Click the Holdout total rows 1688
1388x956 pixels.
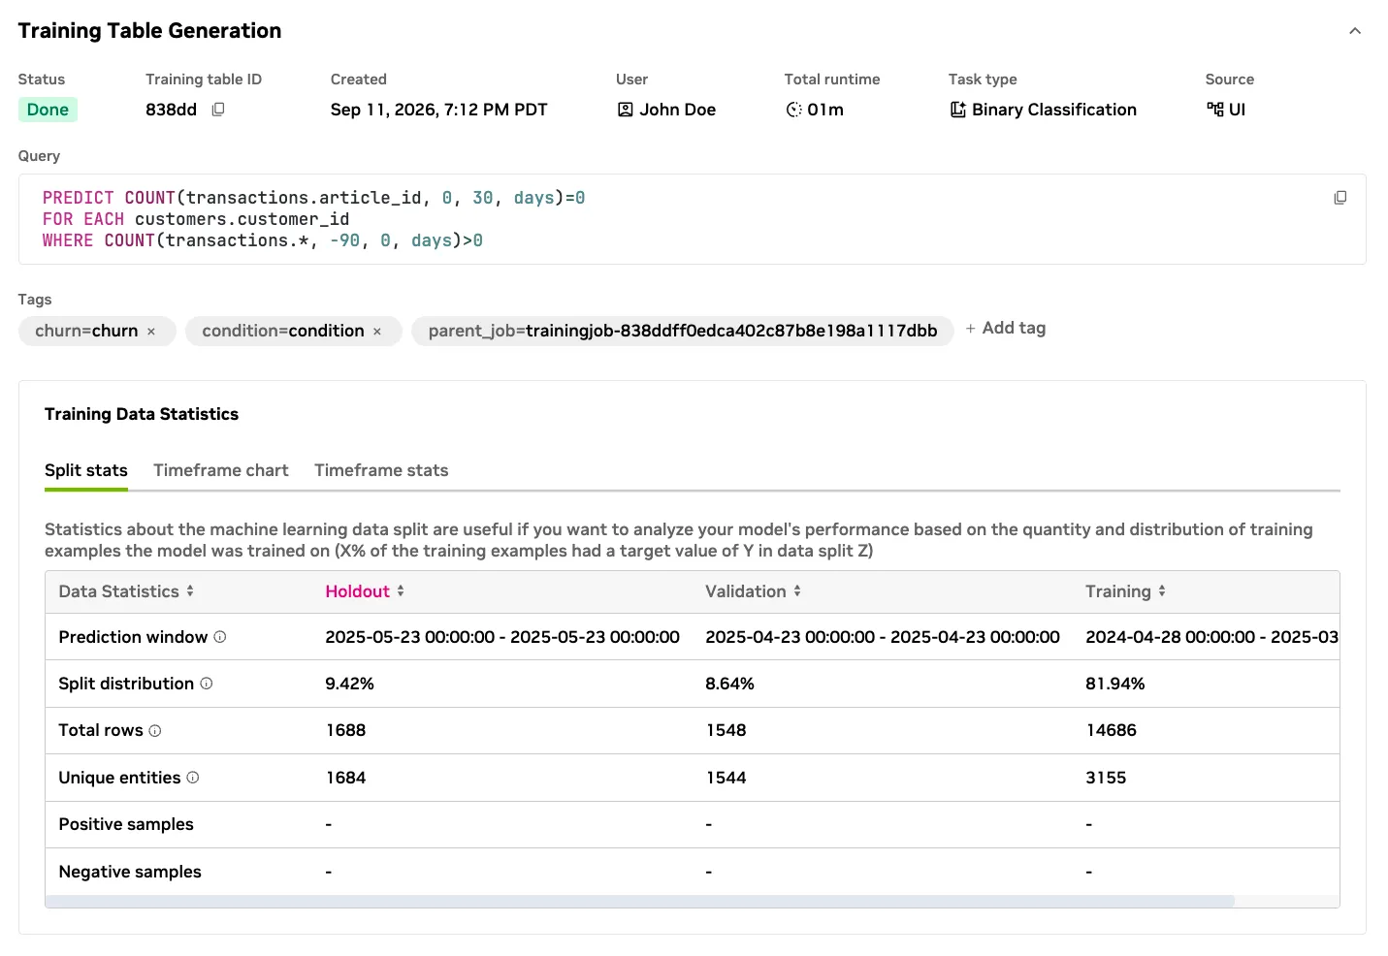[345, 730]
